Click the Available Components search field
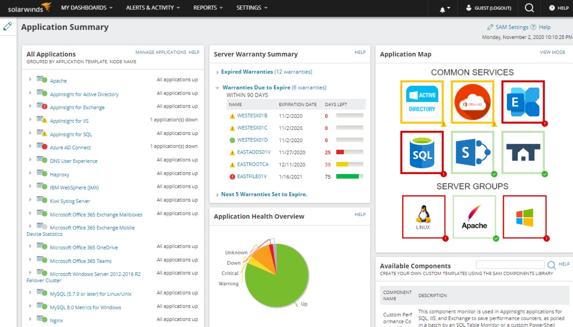The height and width of the screenshot is (327, 573). [x=510, y=265]
